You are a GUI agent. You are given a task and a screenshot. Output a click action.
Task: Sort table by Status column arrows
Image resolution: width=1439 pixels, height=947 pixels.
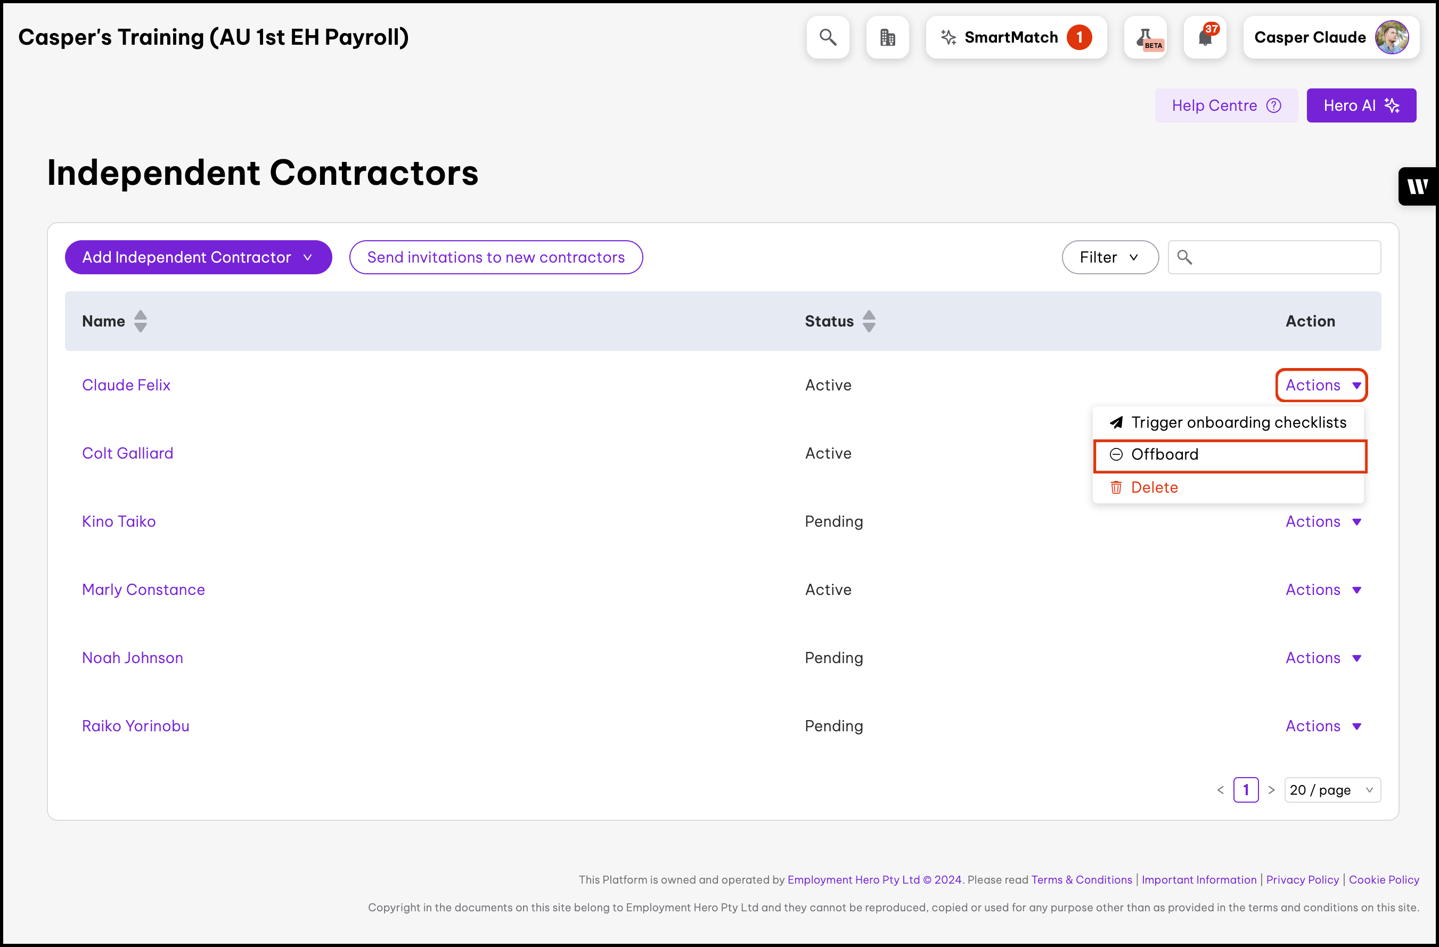pos(869,321)
